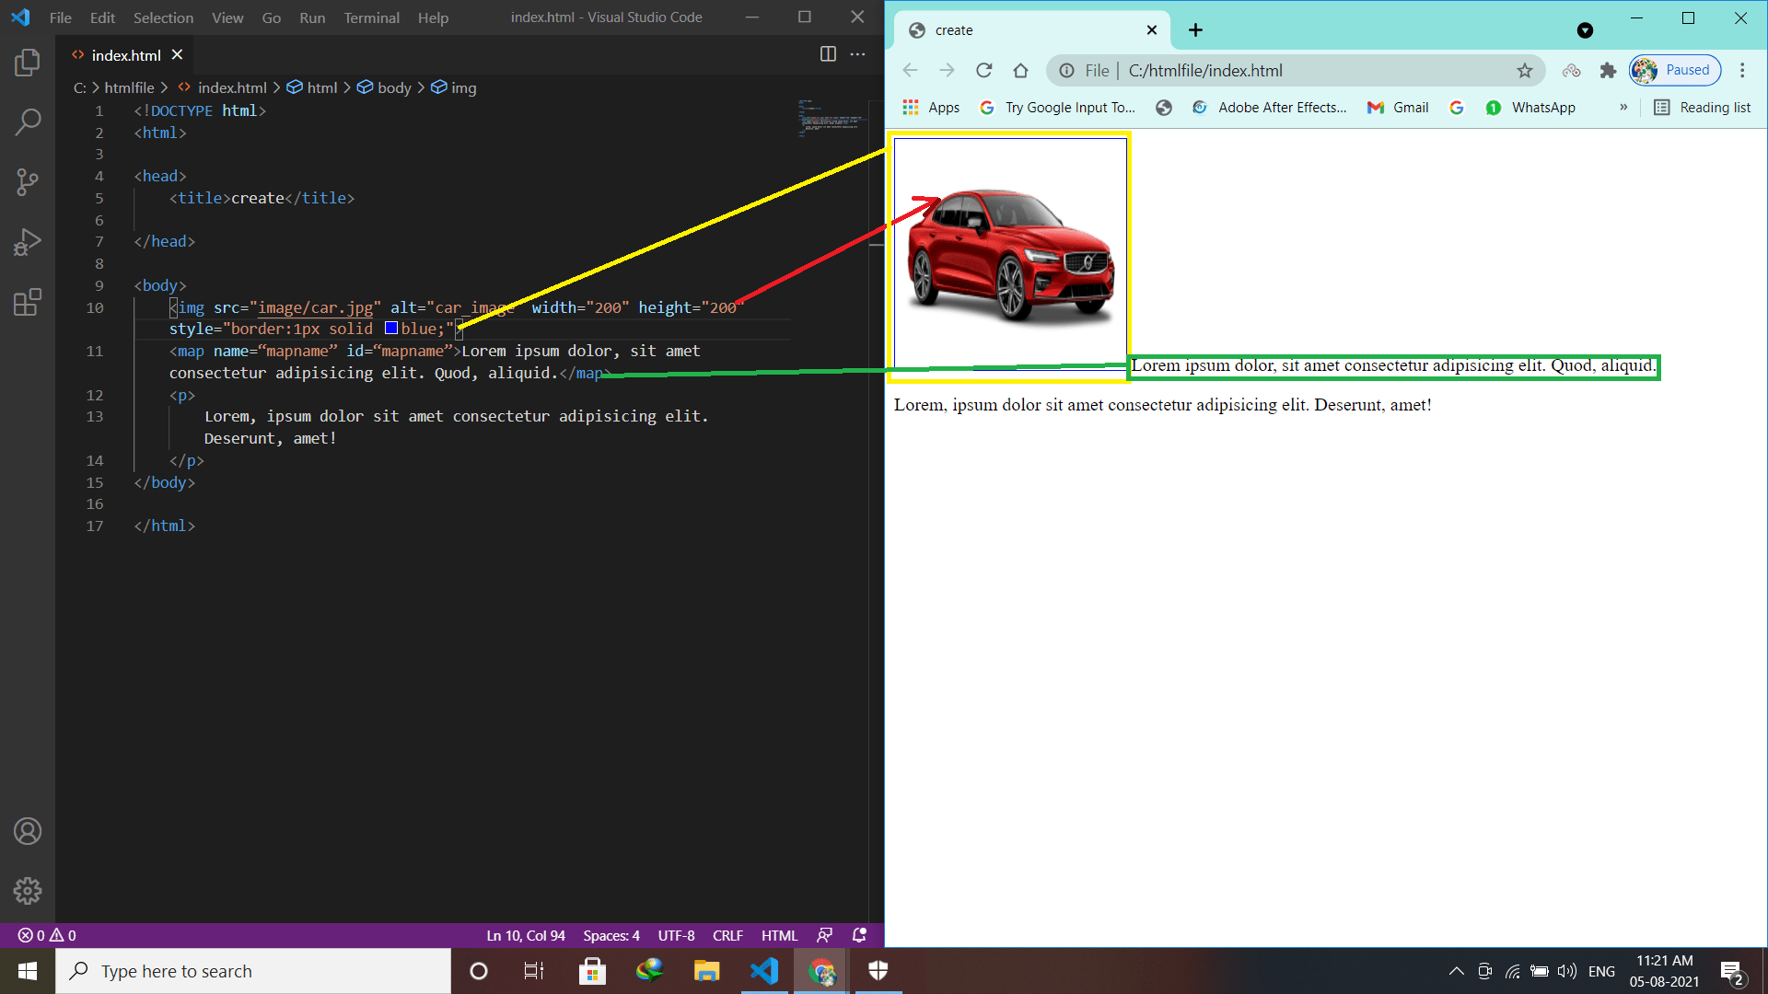Expand the editor More Actions ellipsis
Viewport: 1768px width, 994px height.
[857, 54]
